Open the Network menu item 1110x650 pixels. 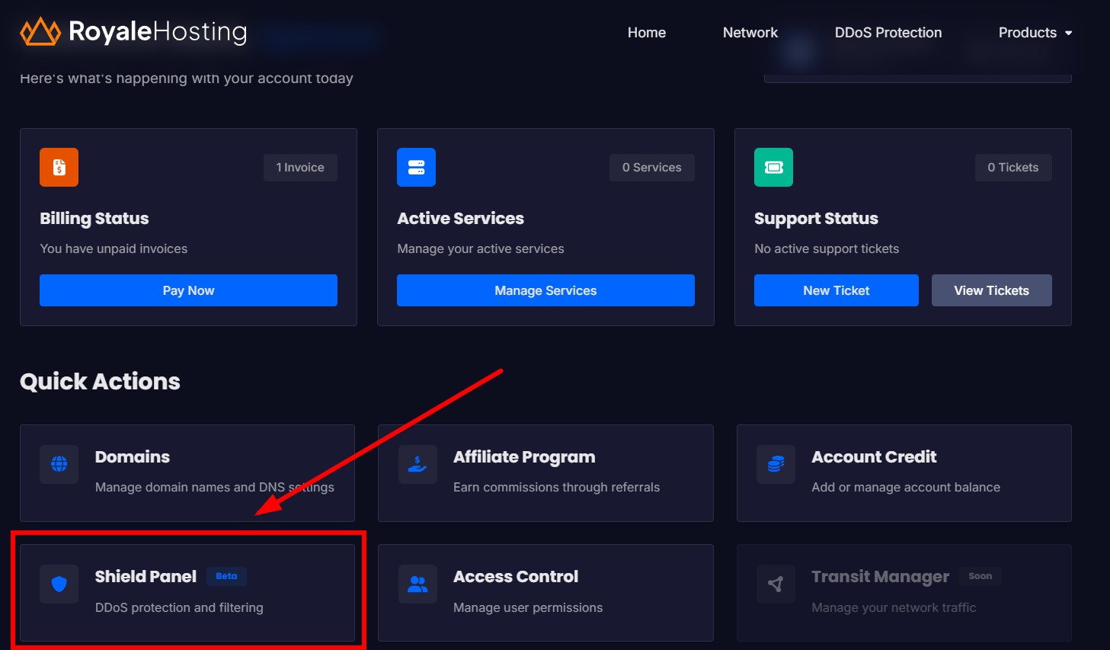750,33
